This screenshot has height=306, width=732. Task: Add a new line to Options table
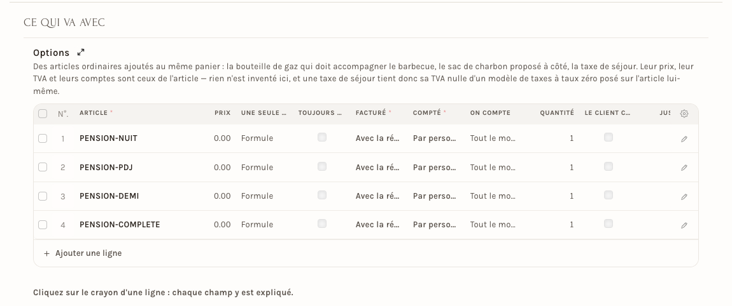pyautogui.click(x=83, y=253)
